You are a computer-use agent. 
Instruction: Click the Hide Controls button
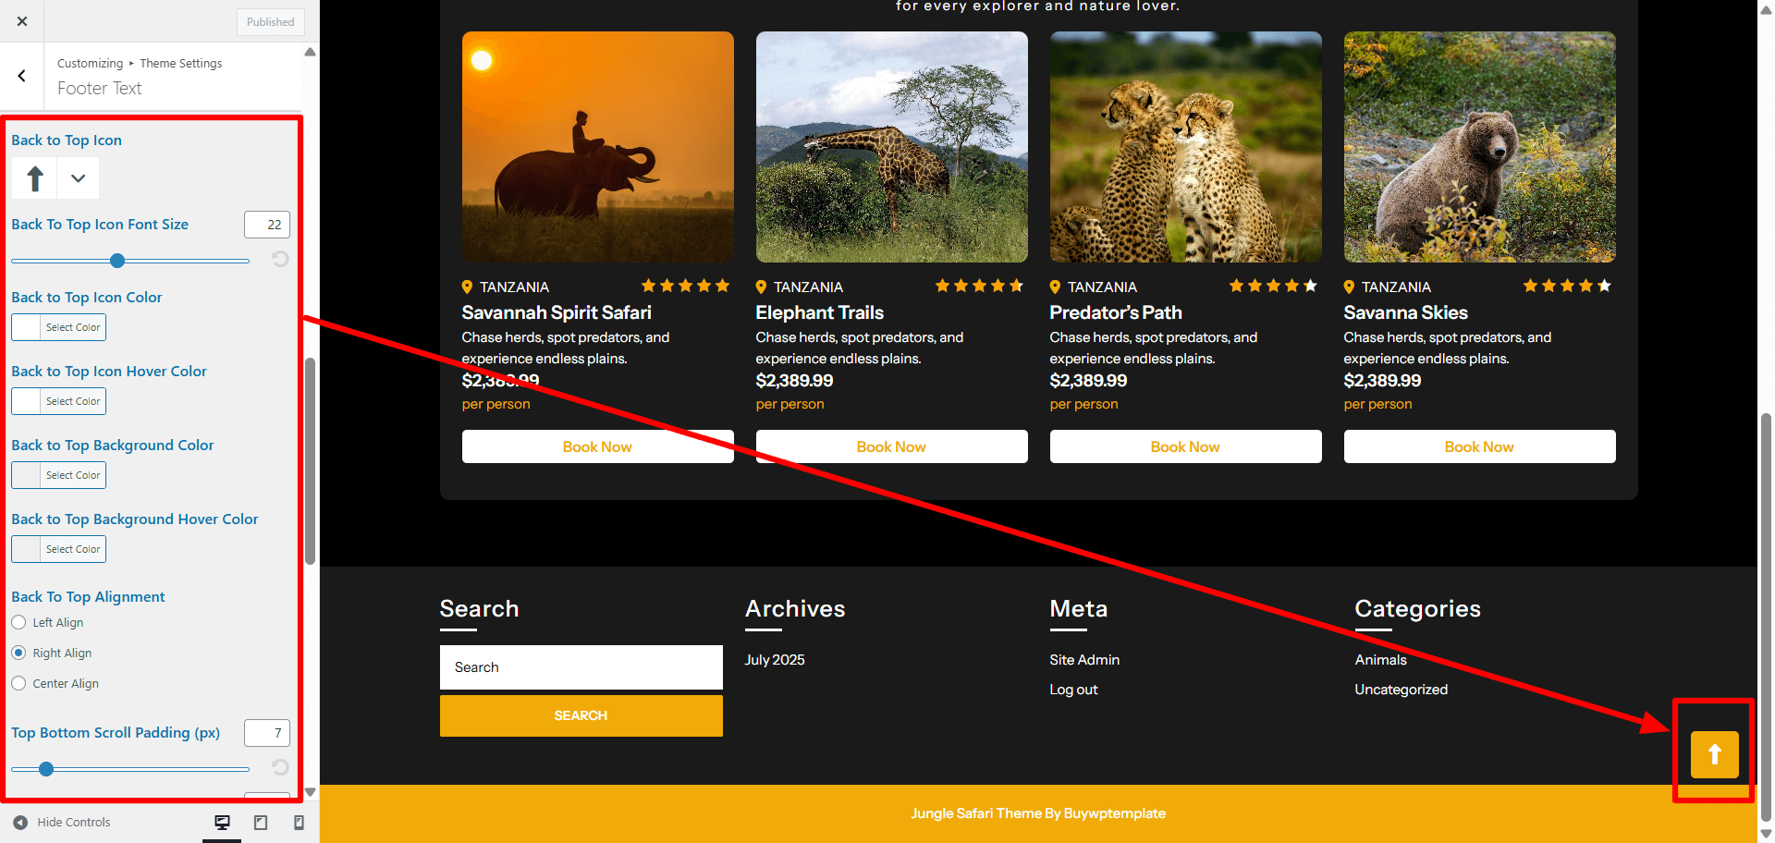pyautogui.click(x=61, y=822)
